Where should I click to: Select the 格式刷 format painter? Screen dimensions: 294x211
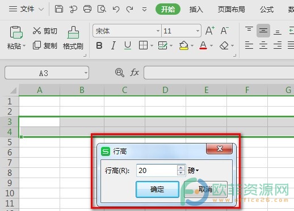pos(73,38)
